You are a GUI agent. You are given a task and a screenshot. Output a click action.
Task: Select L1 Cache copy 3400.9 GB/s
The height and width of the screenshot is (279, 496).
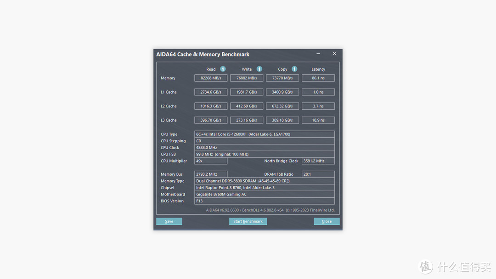[282, 92]
